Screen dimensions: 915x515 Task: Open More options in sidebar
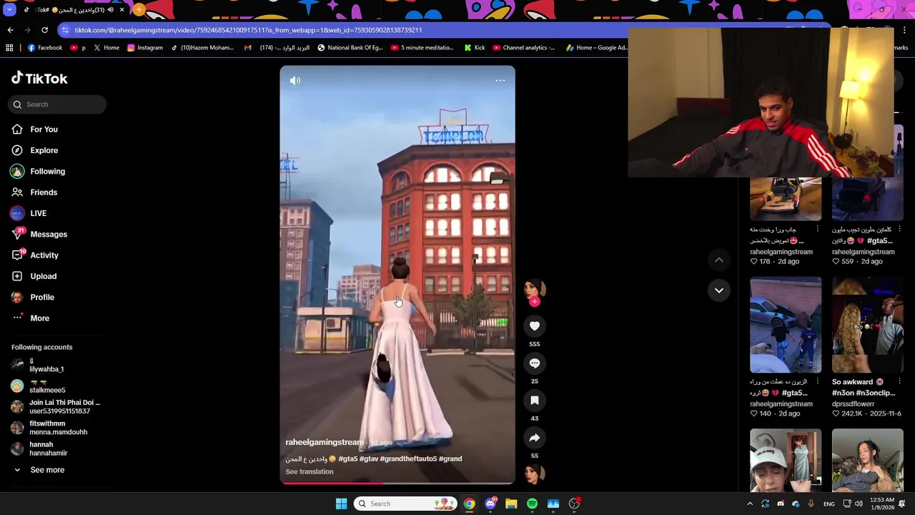coord(39,318)
